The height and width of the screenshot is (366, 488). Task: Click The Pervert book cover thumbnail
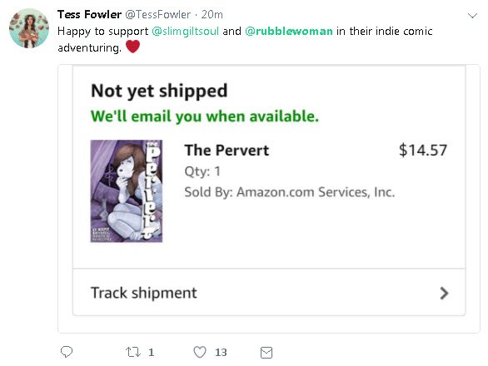(127, 191)
